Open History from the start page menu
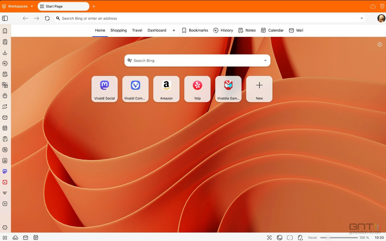The height and width of the screenshot is (241, 386). pos(223,30)
